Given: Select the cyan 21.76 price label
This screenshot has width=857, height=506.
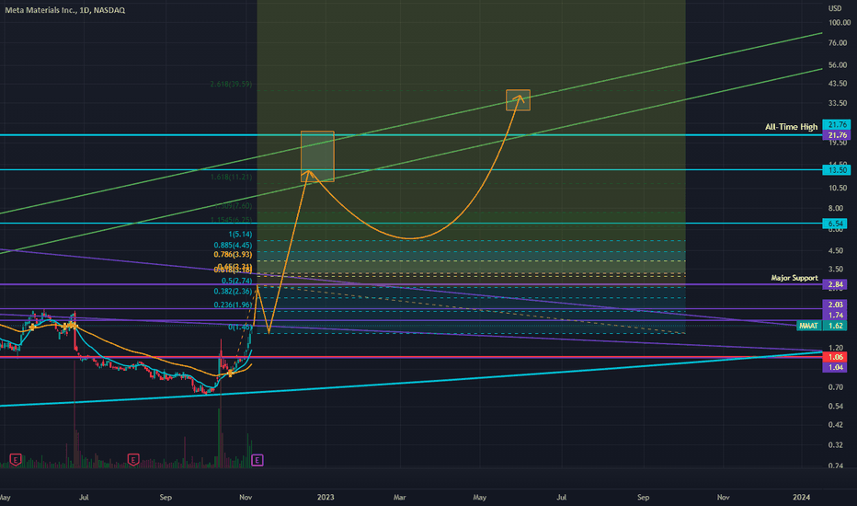Looking at the screenshot, I should [837, 125].
